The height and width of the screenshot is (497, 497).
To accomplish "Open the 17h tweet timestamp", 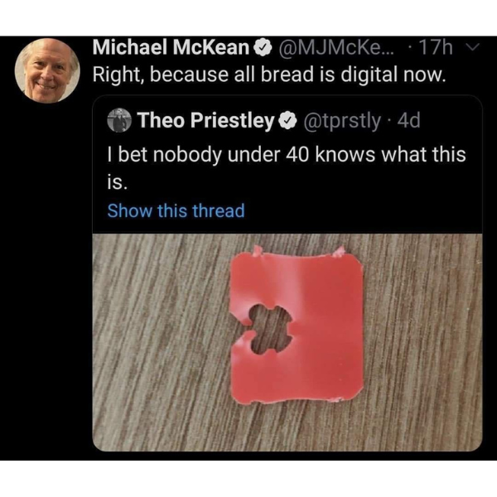I will tap(436, 47).
